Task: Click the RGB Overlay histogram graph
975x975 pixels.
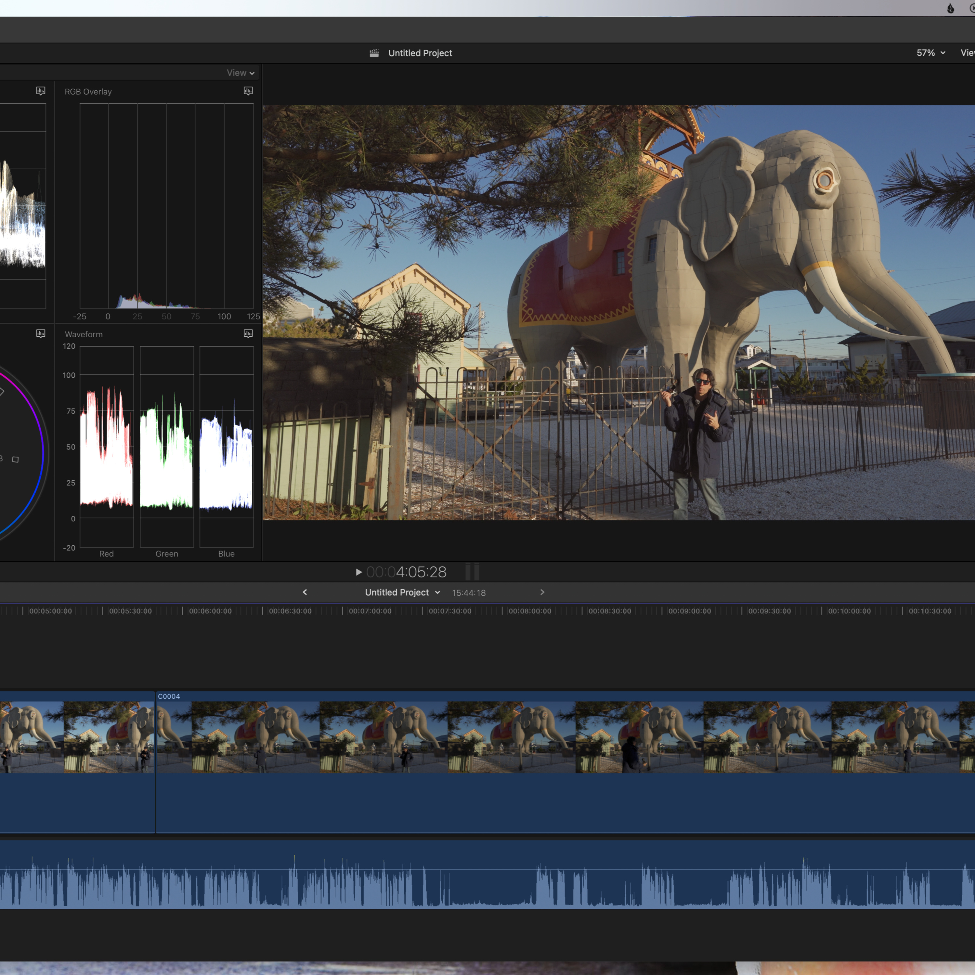Action: coord(166,206)
